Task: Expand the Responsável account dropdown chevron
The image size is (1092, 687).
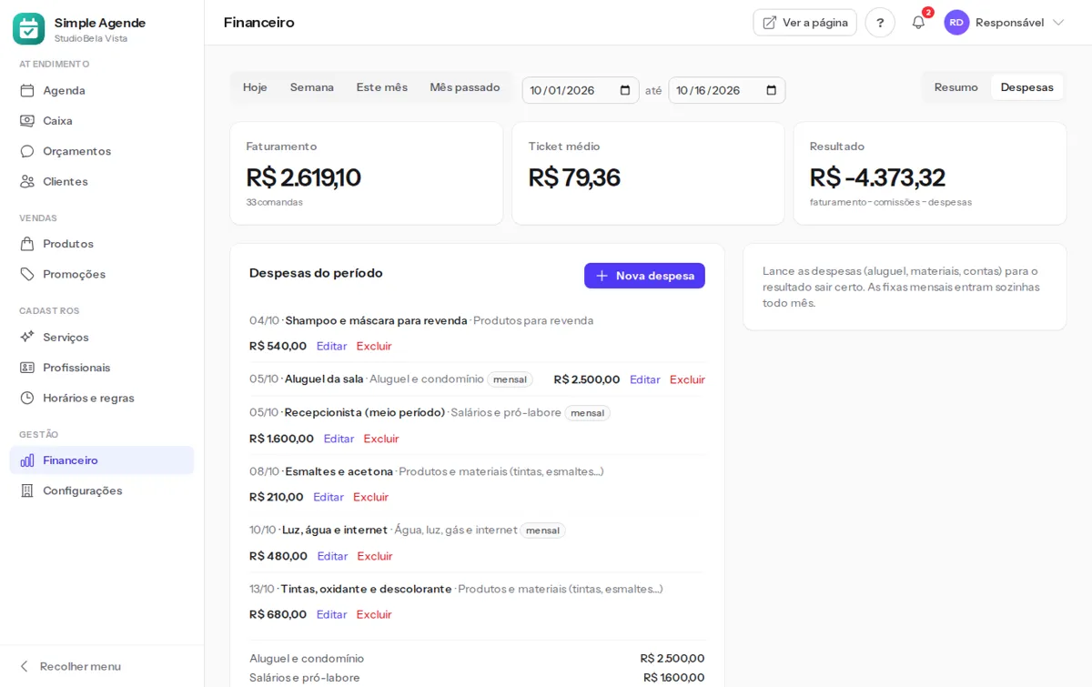Action: click(1058, 23)
